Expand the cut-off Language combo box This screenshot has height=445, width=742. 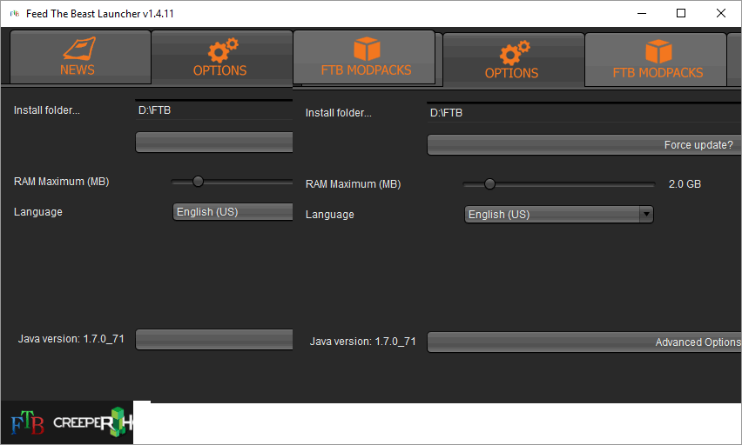coord(233,211)
